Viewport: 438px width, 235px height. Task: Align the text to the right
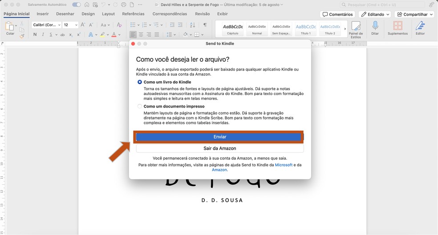click(149, 35)
